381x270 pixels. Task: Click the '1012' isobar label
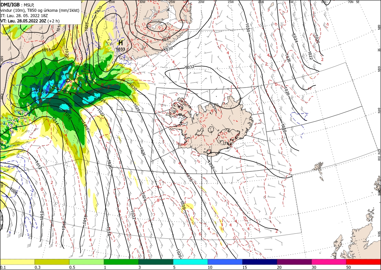pos(38,165)
